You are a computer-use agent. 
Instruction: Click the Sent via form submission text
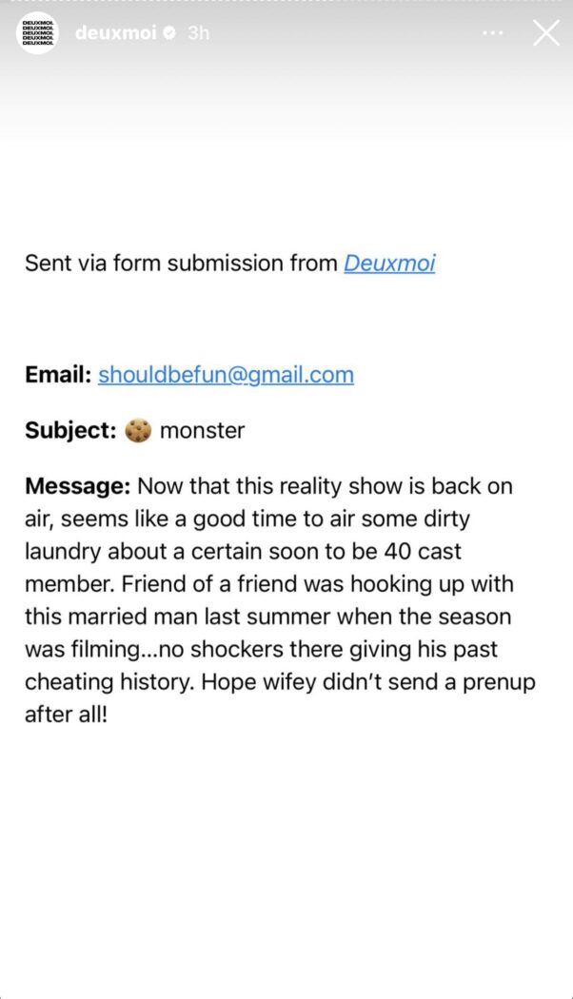click(x=181, y=264)
